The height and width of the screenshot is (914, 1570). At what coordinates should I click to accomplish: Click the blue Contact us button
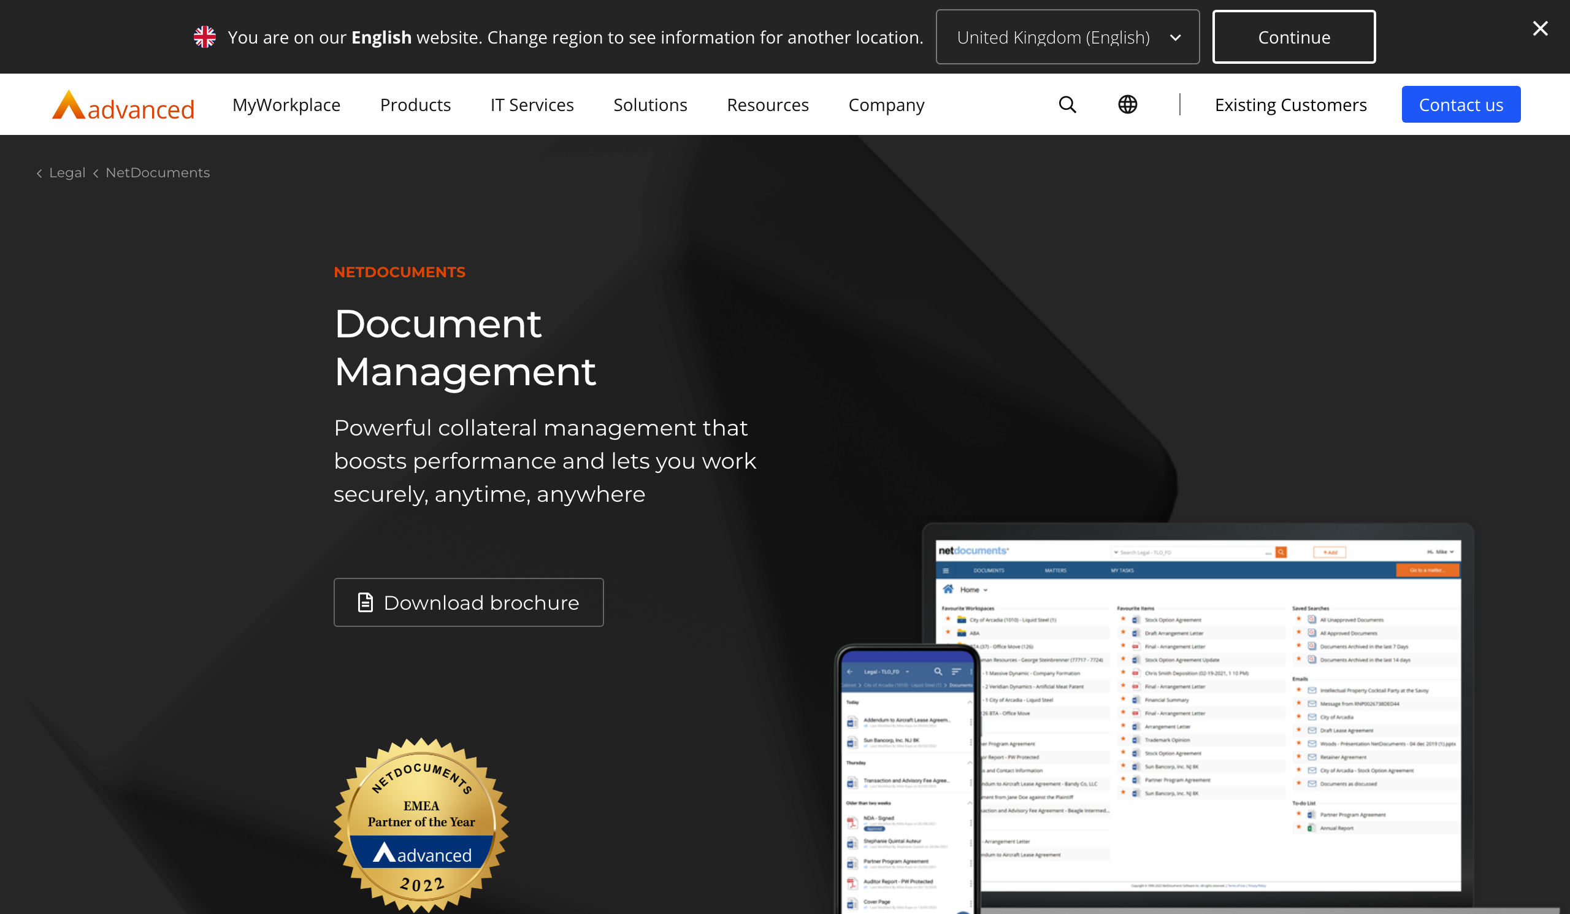pyautogui.click(x=1460, y=105)
